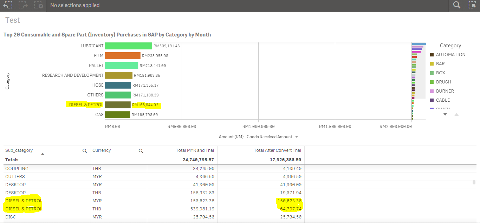Click the table's vertical scrollbar thumb
The width and height of the screenshot is (480, 223).
[474, 182]
